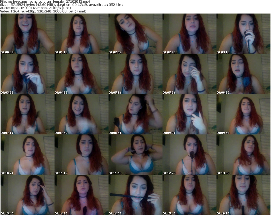Click the frame timestamped 00:14:58
271x215 pixels.
click(135, 195)
